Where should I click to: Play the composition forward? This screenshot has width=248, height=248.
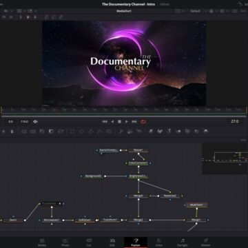(x=127, y=122)
